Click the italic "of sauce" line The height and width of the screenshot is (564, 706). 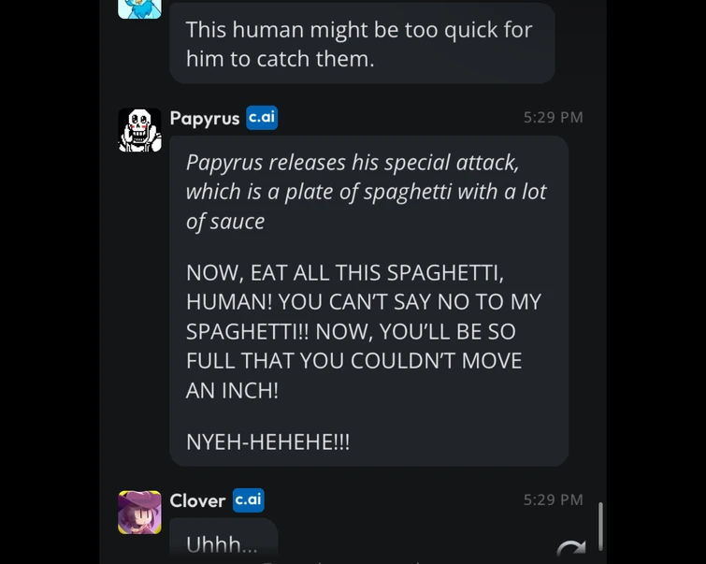pos(225,222)
